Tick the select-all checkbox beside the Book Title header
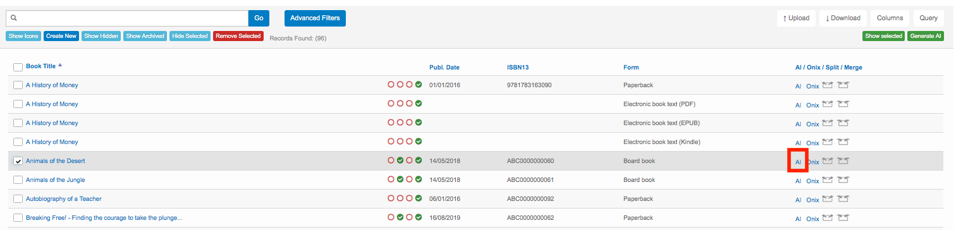Image resolution: width=956 pixels, height=230 pixels. [x=18, y=67]
